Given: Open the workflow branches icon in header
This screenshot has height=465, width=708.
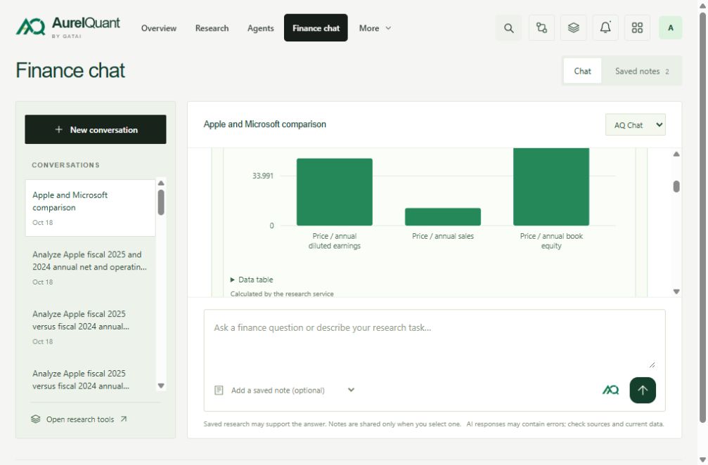Looking at the screenshot, I should point(541,28).
